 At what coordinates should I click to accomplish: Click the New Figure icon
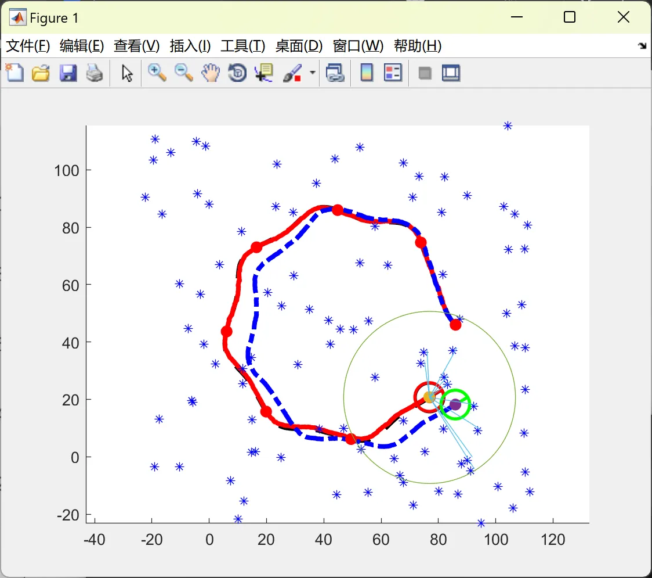tap(15, 73)
